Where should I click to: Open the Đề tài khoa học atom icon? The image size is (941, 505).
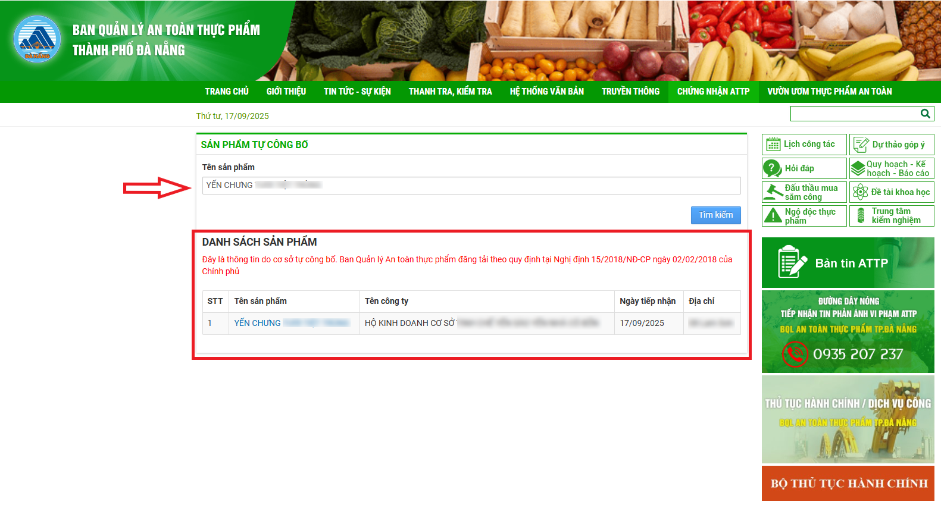tap(860, 192)
